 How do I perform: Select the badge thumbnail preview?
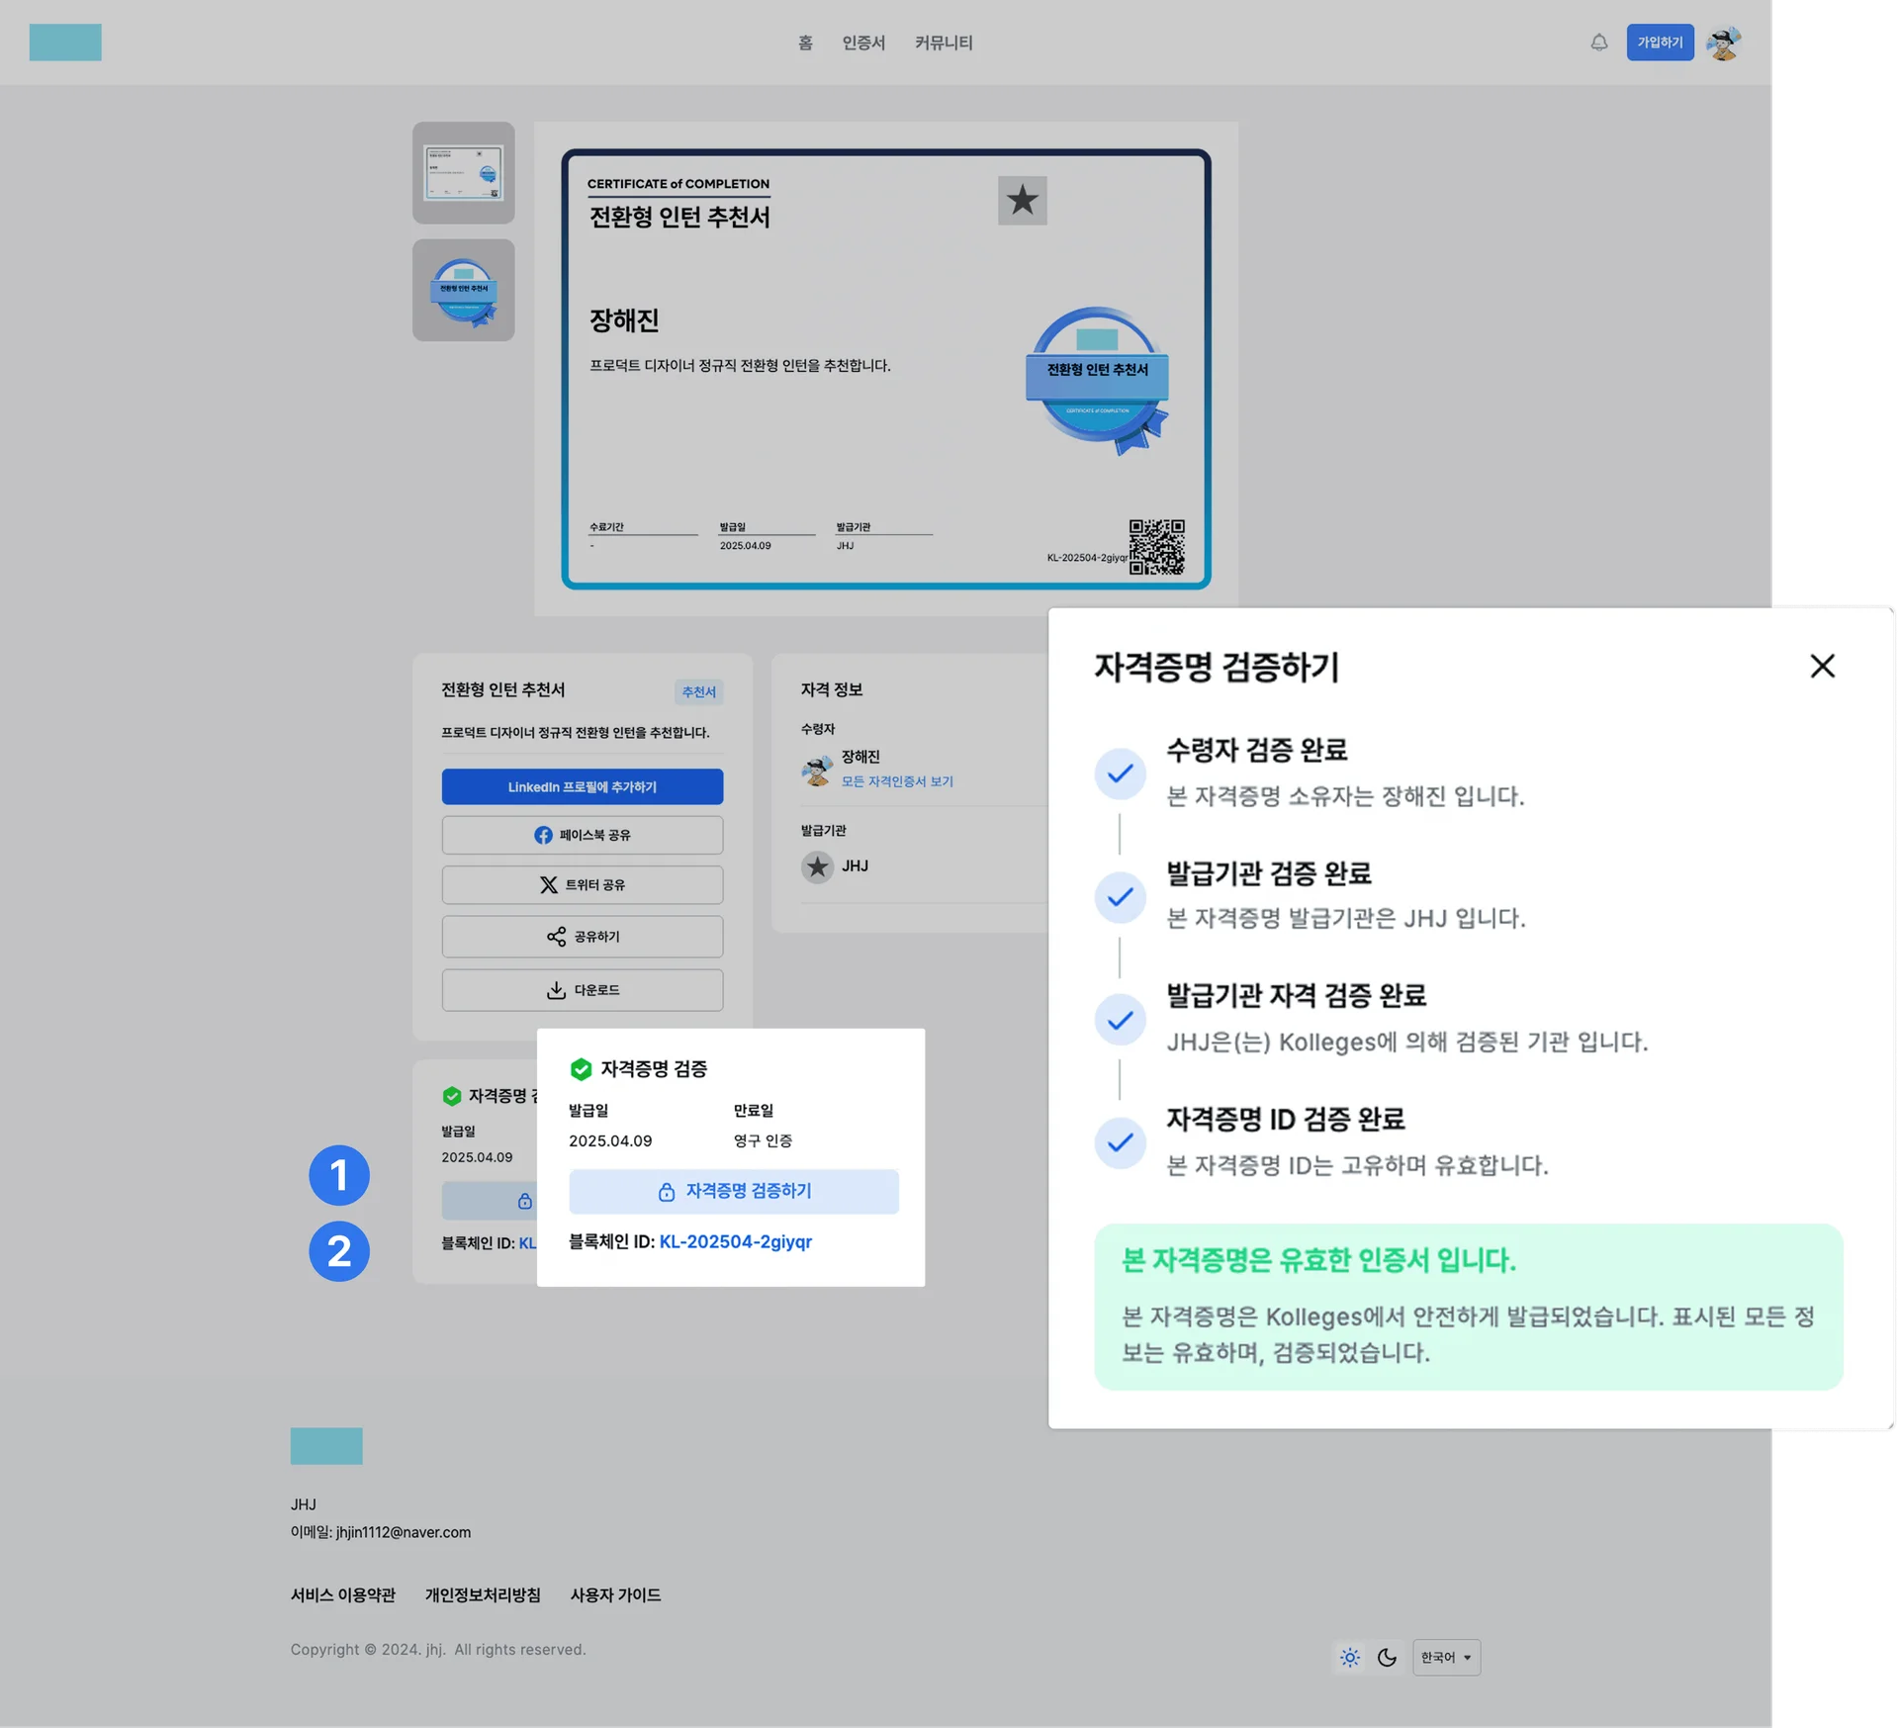click(463, 290)
